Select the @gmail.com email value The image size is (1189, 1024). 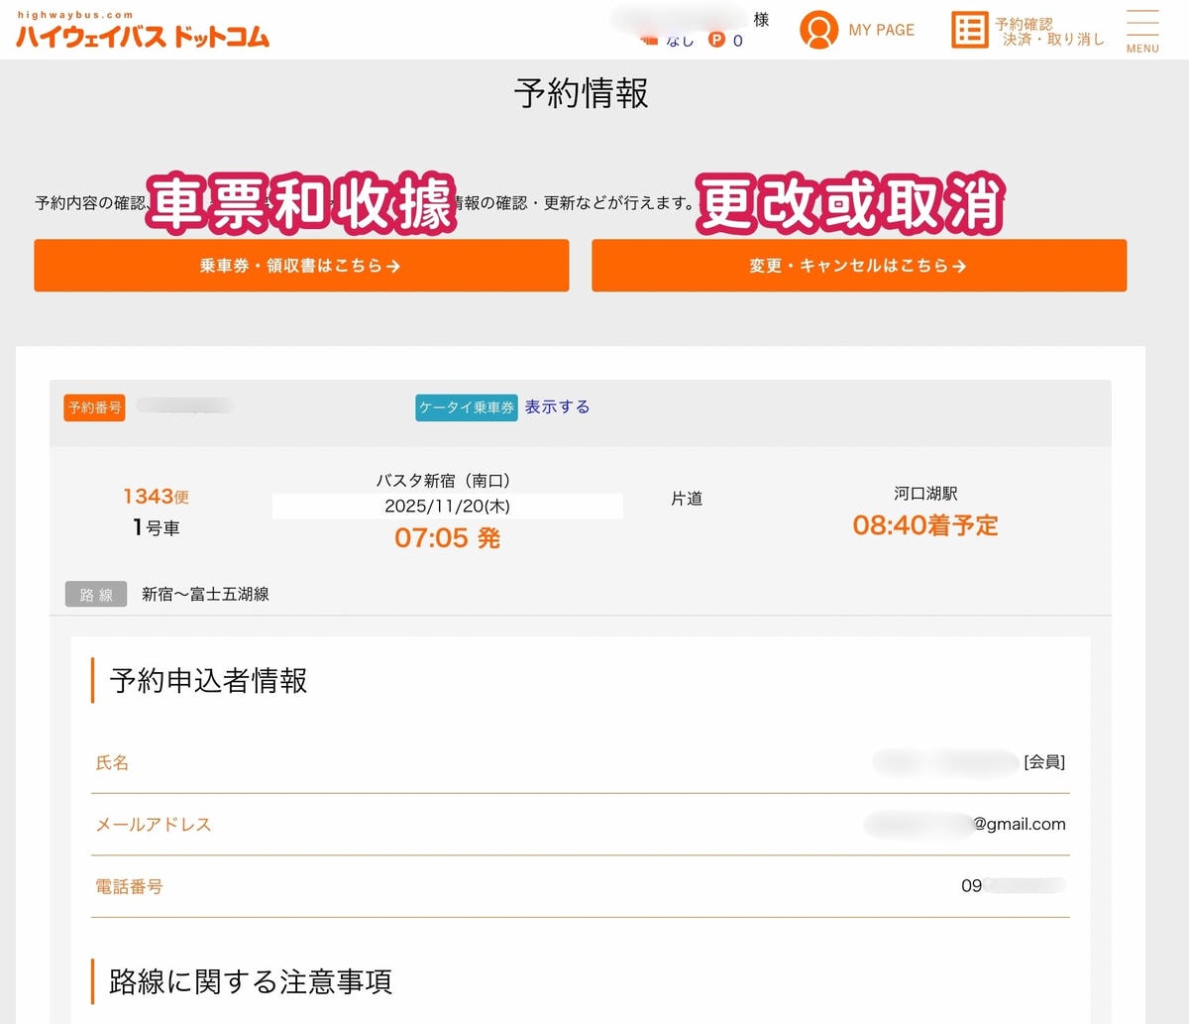1019,824
